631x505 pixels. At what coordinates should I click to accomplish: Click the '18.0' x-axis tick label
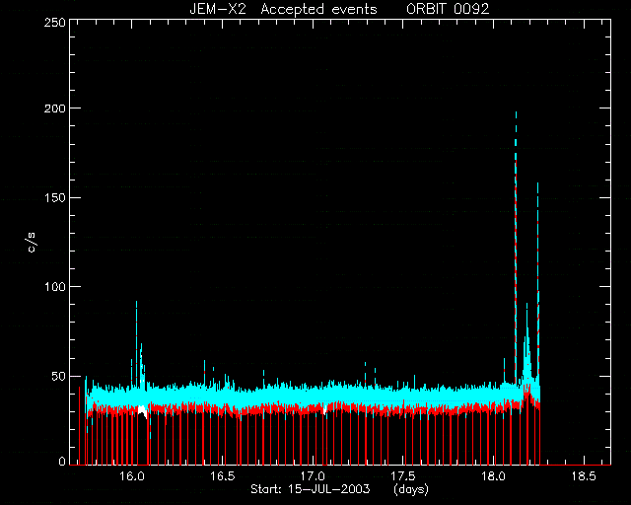493,476
